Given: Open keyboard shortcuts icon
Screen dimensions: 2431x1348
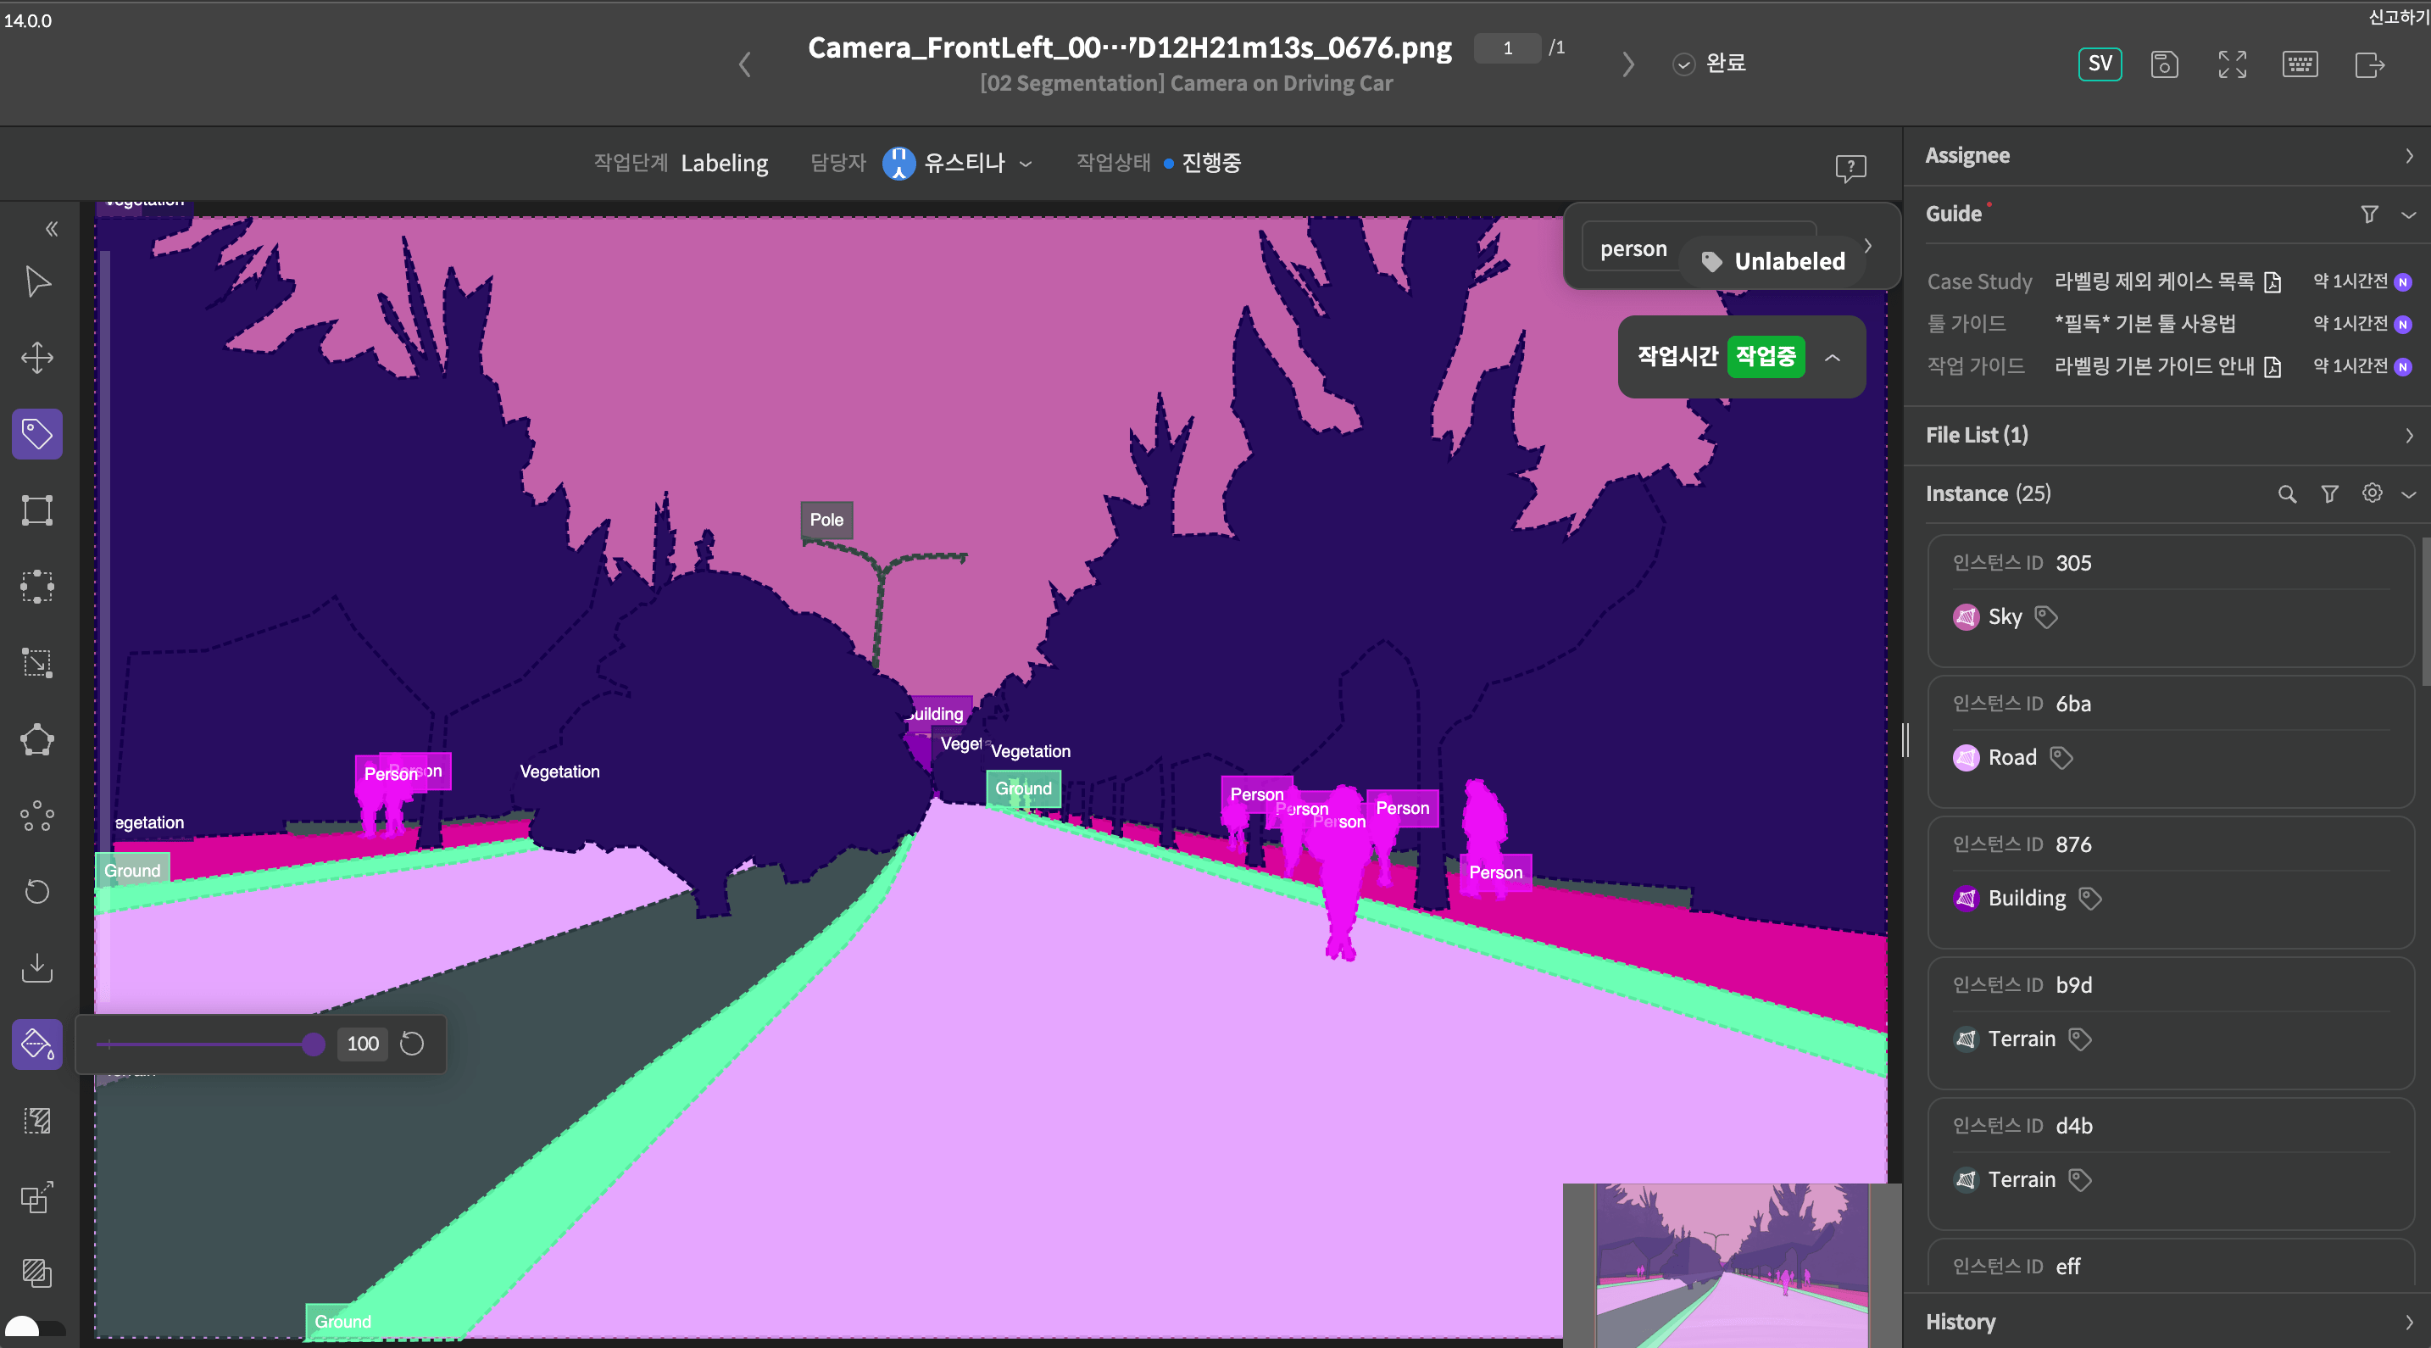Looking at the screenshot, I should pyautogui.click(x=2300, y=64).
